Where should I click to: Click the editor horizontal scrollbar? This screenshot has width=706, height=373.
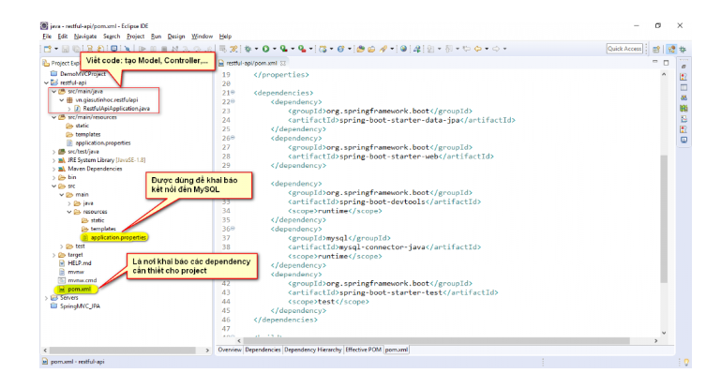[x=436, y=341]
